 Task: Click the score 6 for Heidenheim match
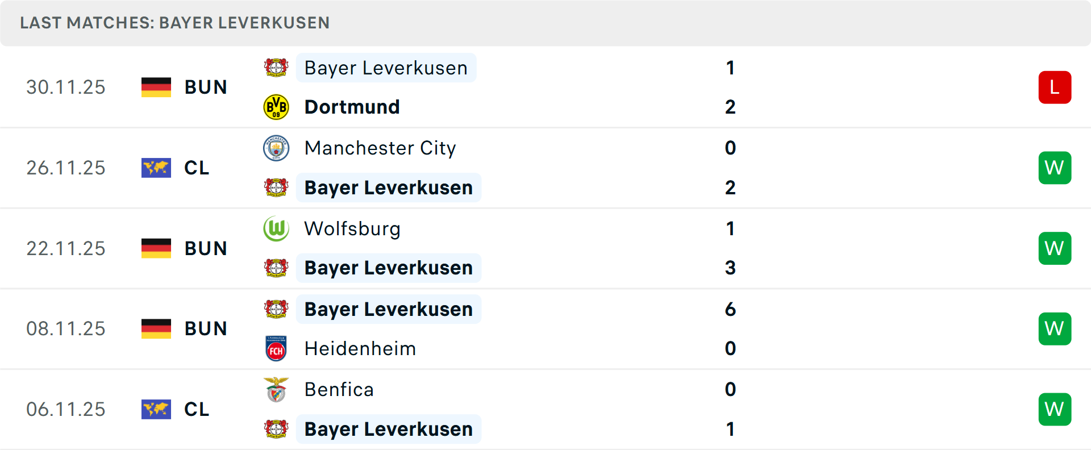(x=731, y=310)
